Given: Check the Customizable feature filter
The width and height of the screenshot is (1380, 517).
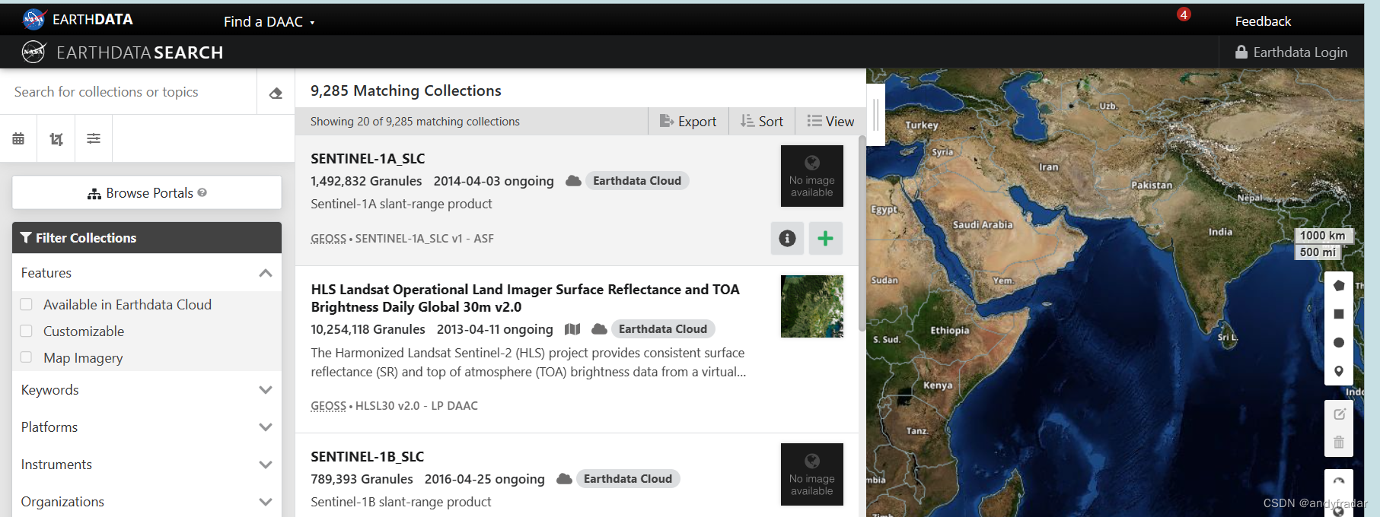Looking at the screenshot, I should [x=26, y=331].
